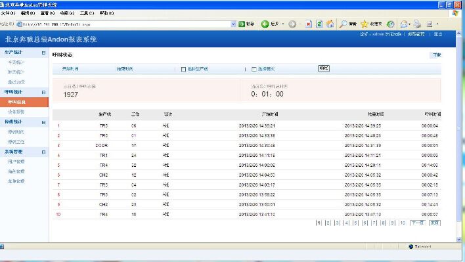Viewport: 465px width, 262px height.
Task: Go to the 下一页 next page
Action: pyautogui.click(x=418, y=223)
